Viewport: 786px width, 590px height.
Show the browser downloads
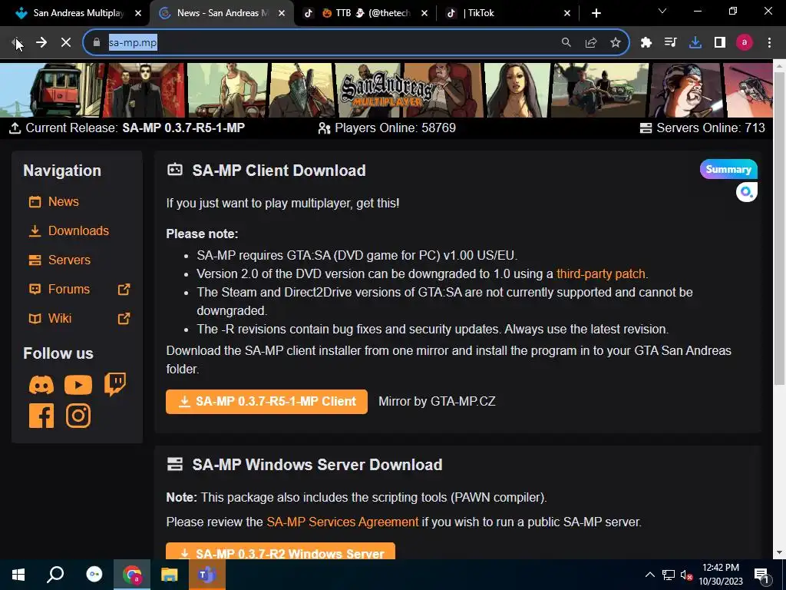(695, 43)
